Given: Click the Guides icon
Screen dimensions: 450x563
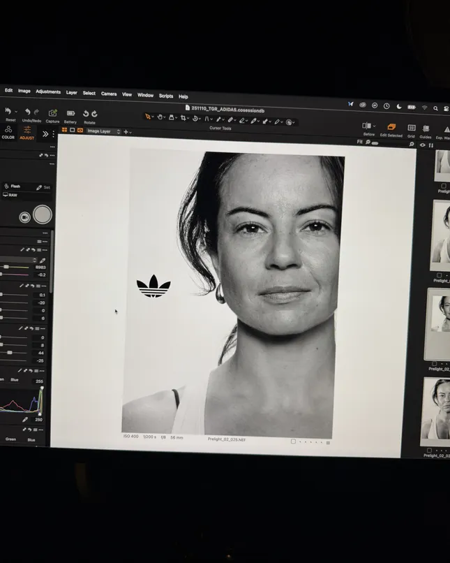Looking at the screenshot, I should 426,129.
